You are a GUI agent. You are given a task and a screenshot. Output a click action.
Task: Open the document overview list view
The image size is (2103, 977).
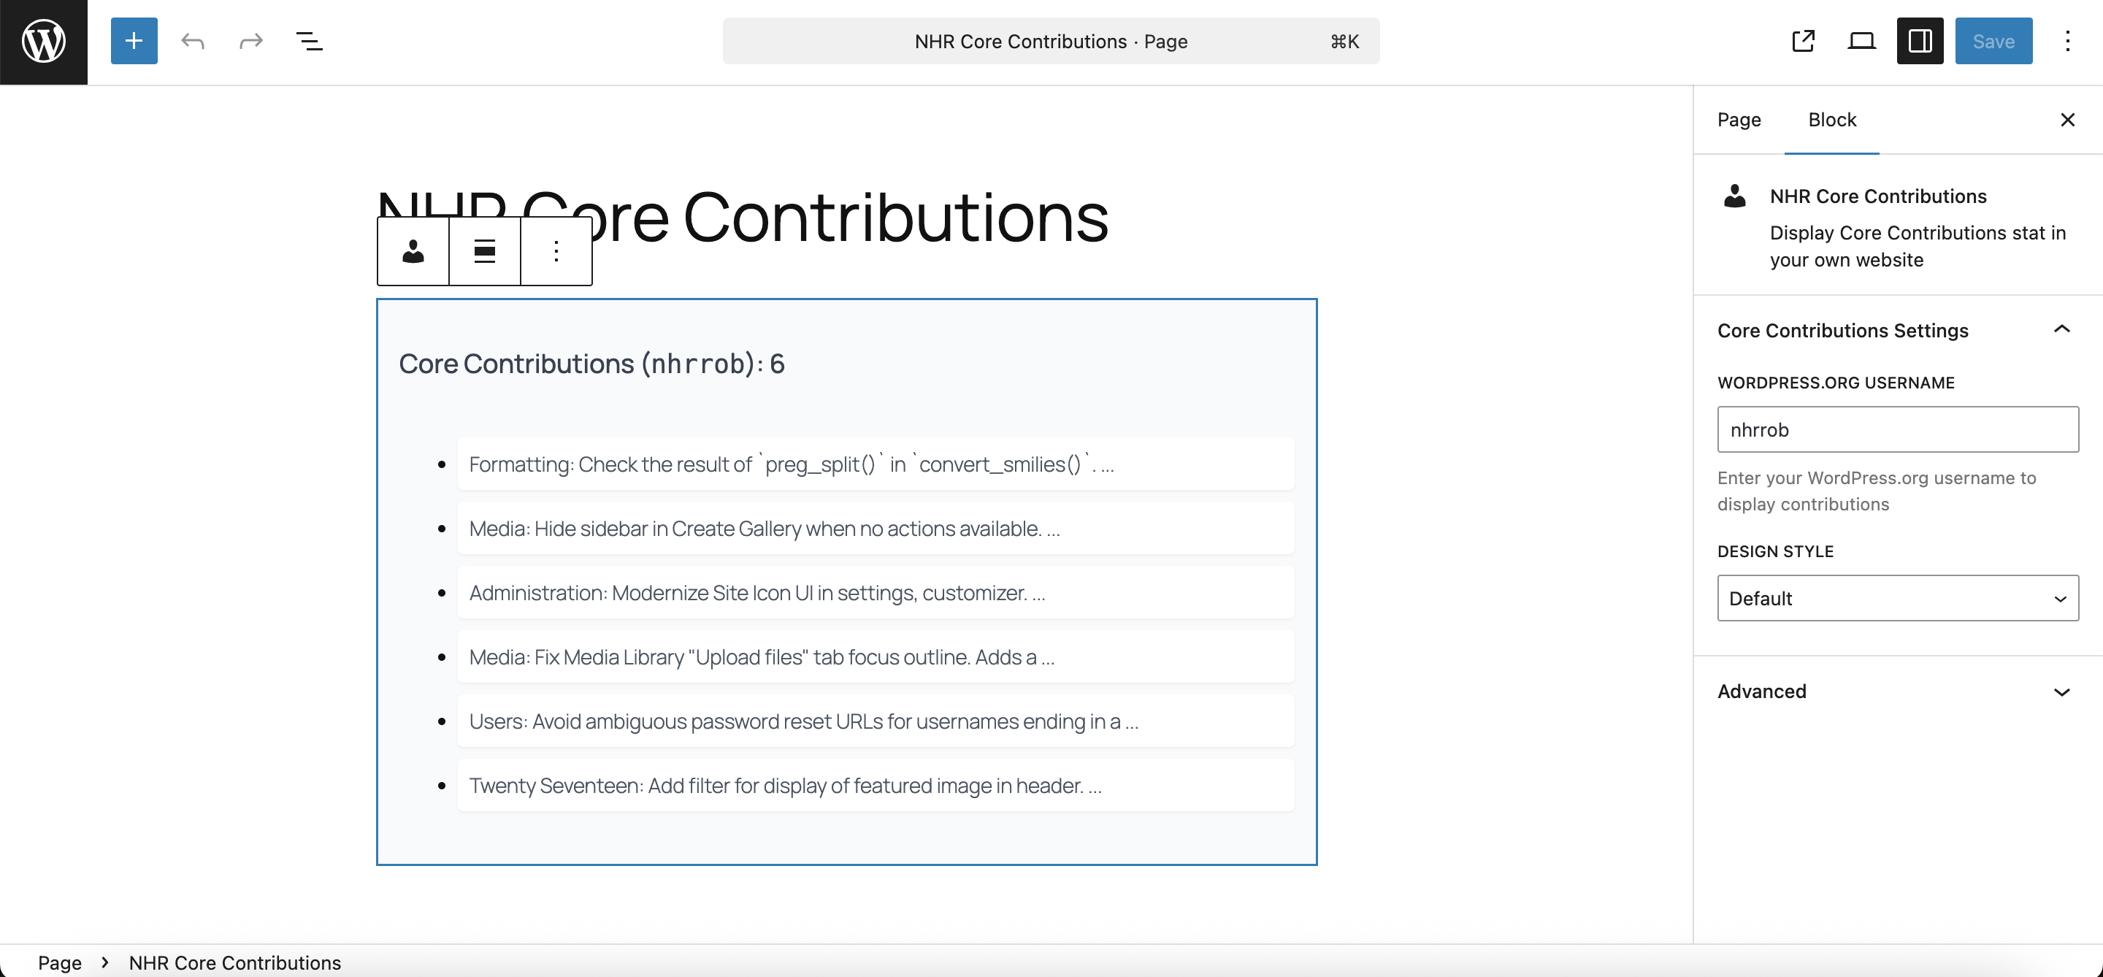coord(310,41)
